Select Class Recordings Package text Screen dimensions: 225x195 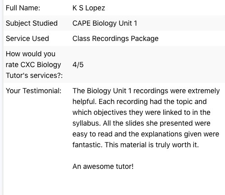pos(115,39)
